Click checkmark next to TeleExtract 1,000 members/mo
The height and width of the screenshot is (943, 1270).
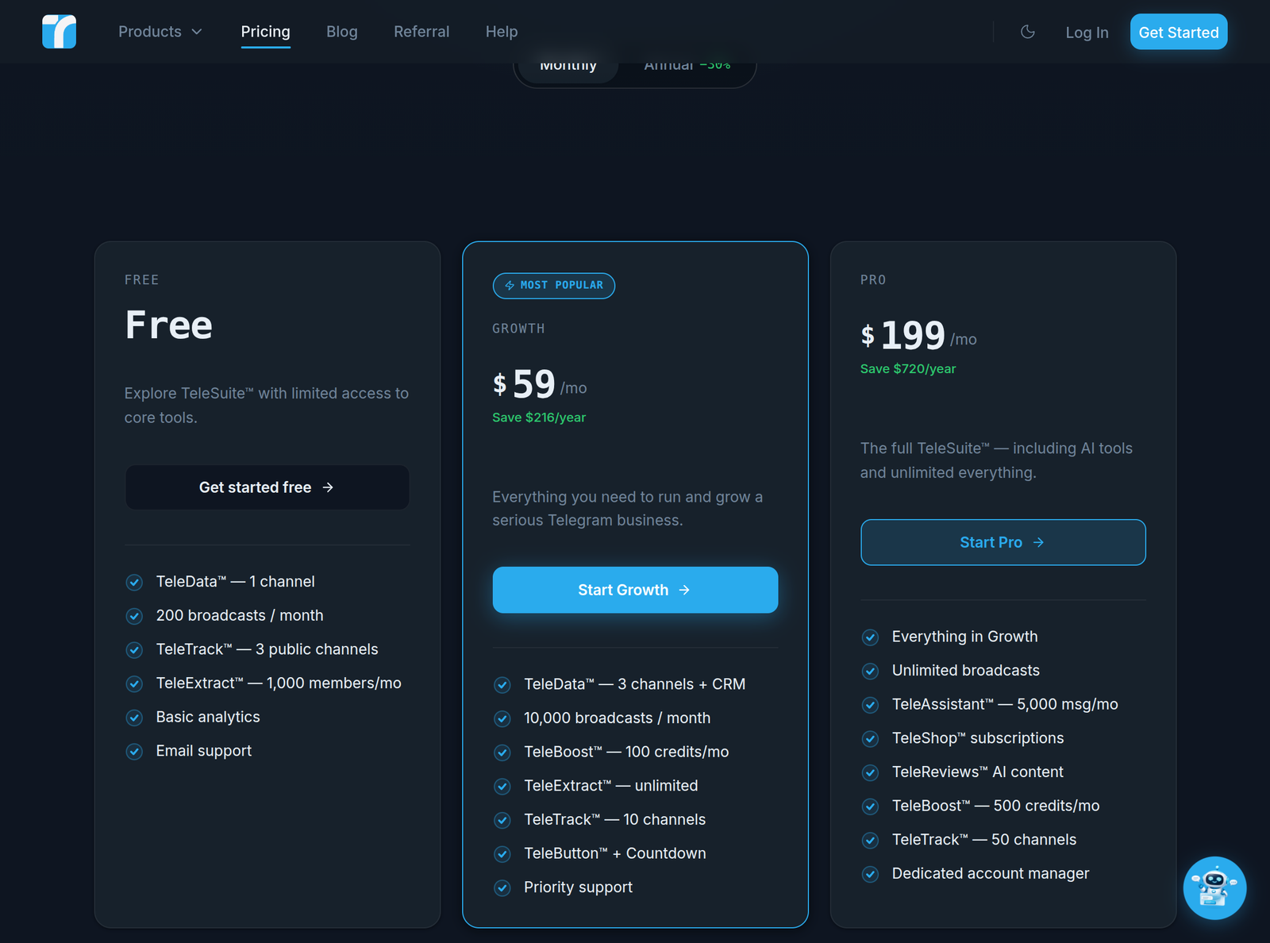click(134, 683)
